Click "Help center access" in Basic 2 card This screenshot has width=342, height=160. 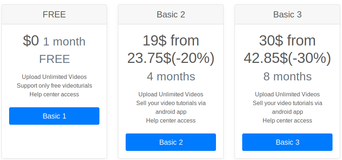(171, 121)
